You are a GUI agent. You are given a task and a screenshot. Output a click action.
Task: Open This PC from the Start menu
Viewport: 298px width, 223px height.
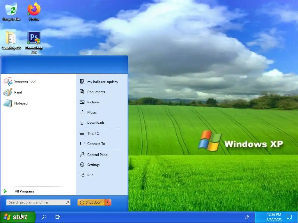pos(102,133)
